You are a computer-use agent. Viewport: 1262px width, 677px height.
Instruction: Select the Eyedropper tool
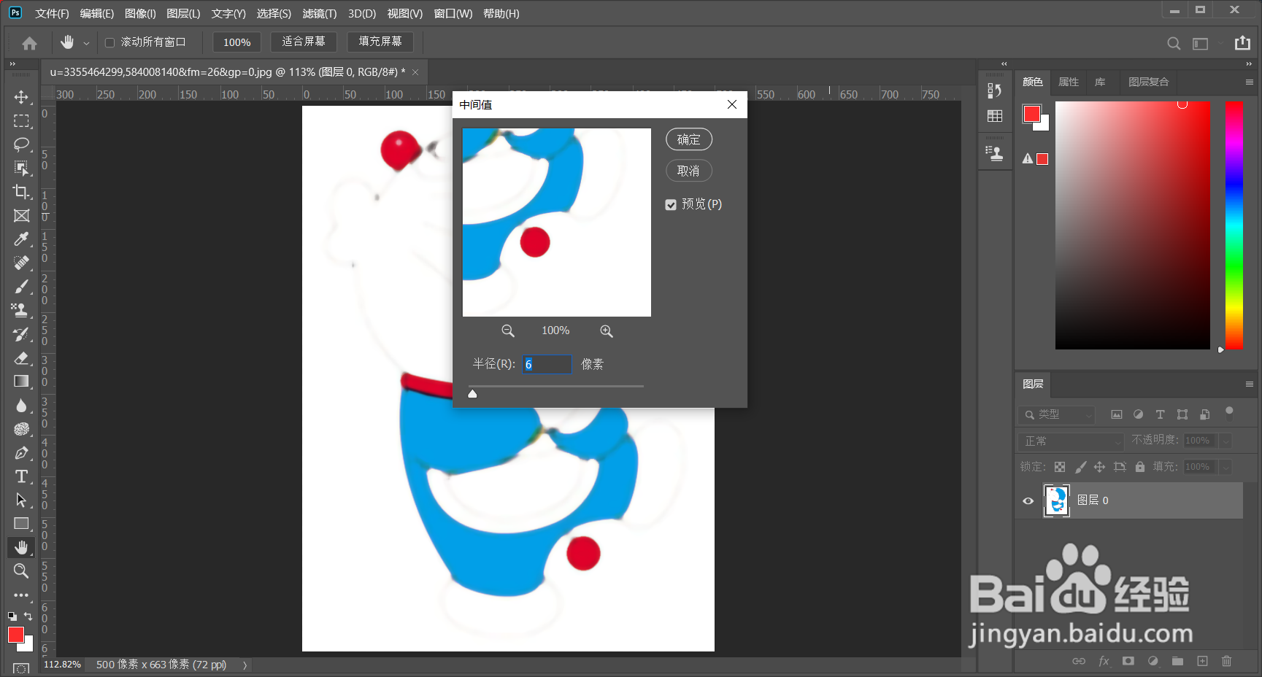(21, 239)
